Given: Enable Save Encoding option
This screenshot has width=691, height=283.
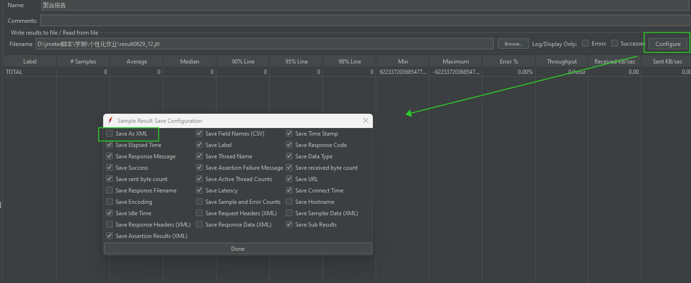Looking at the screenshot, I should tap(110, 202).
